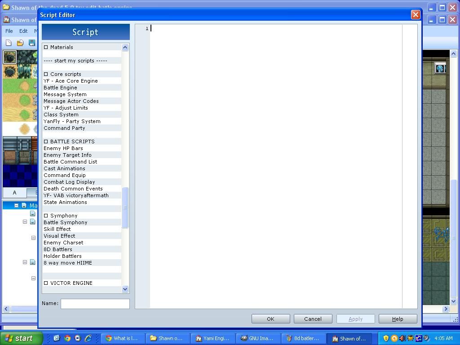Click the Open Project folder icon
Viewport: 460px width, 345px height.
[x=20, y=43]
